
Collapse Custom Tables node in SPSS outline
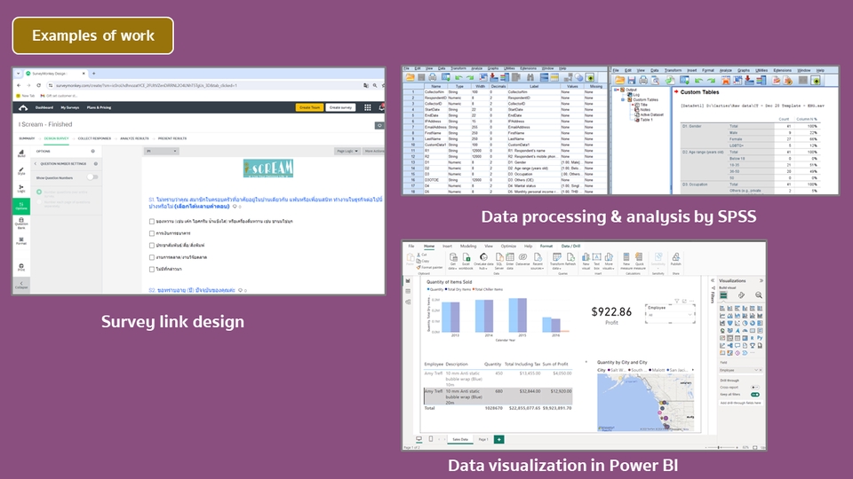[x=624, y=100]
